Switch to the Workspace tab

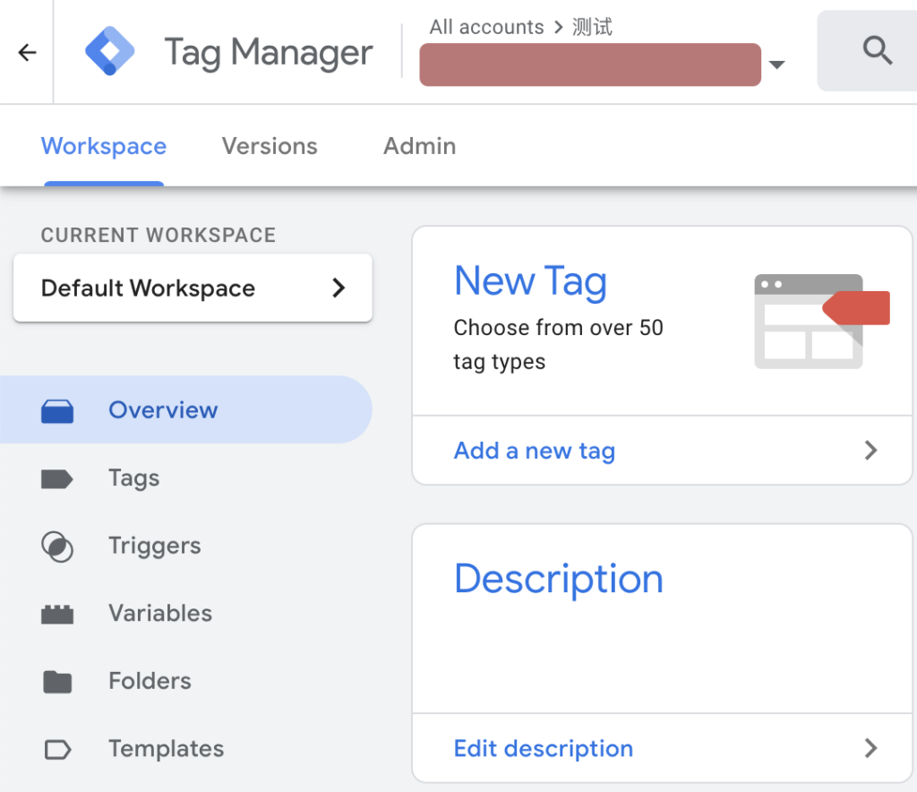[x=104, y=146]
